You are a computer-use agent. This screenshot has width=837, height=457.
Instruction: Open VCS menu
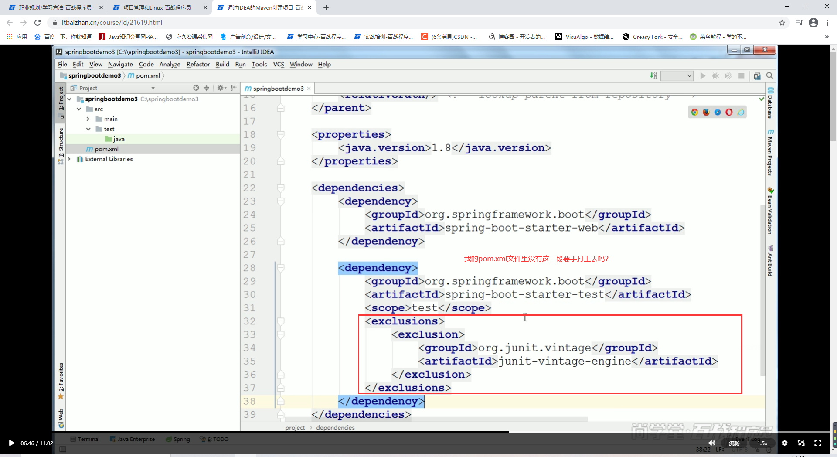pos(279,64)
